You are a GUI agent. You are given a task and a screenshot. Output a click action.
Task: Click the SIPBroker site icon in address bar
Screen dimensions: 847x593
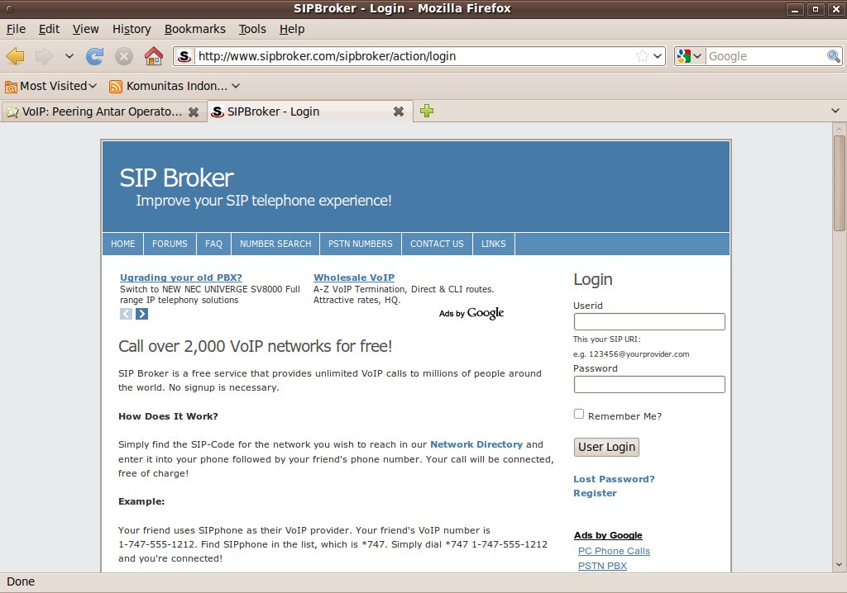point(184,56)
